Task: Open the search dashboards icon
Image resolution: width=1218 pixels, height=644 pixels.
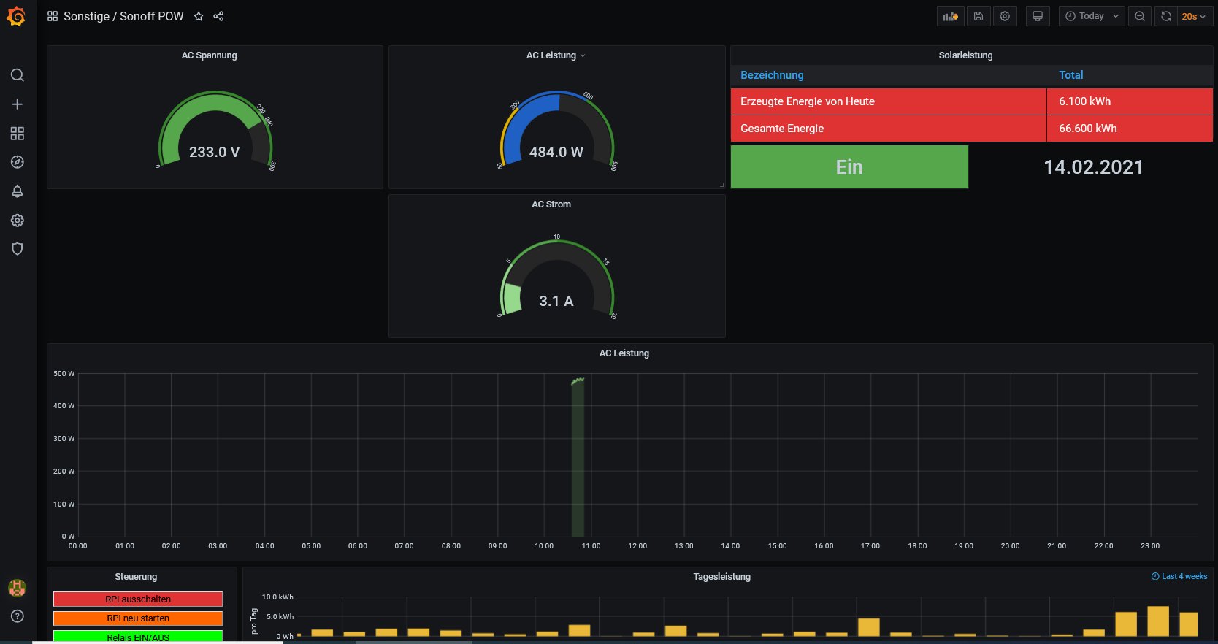Action: point(18,75)
